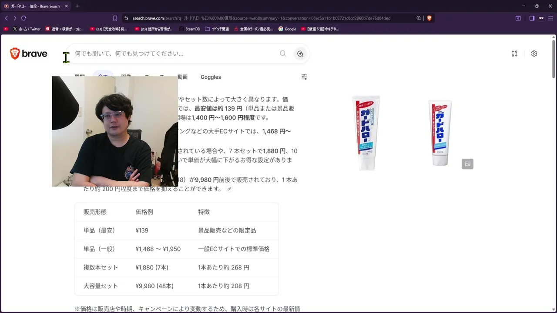This screenshot has width=557, height=313.
Task: Click the 景品販売などの限定品 cell
Action: tap(227, 230)
